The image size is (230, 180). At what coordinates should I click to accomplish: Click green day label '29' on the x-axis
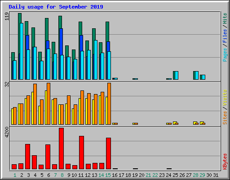(202, 175)
